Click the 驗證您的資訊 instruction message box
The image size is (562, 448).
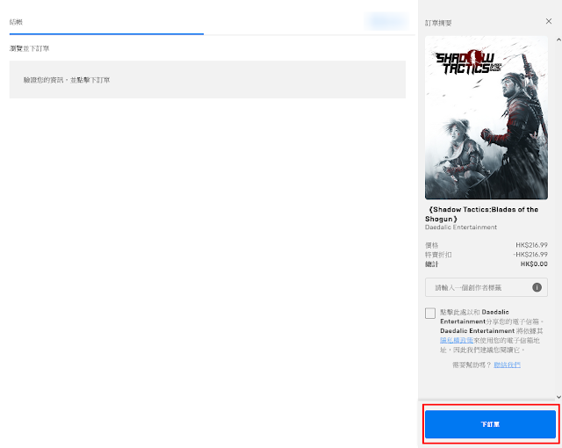pos(207,80)
